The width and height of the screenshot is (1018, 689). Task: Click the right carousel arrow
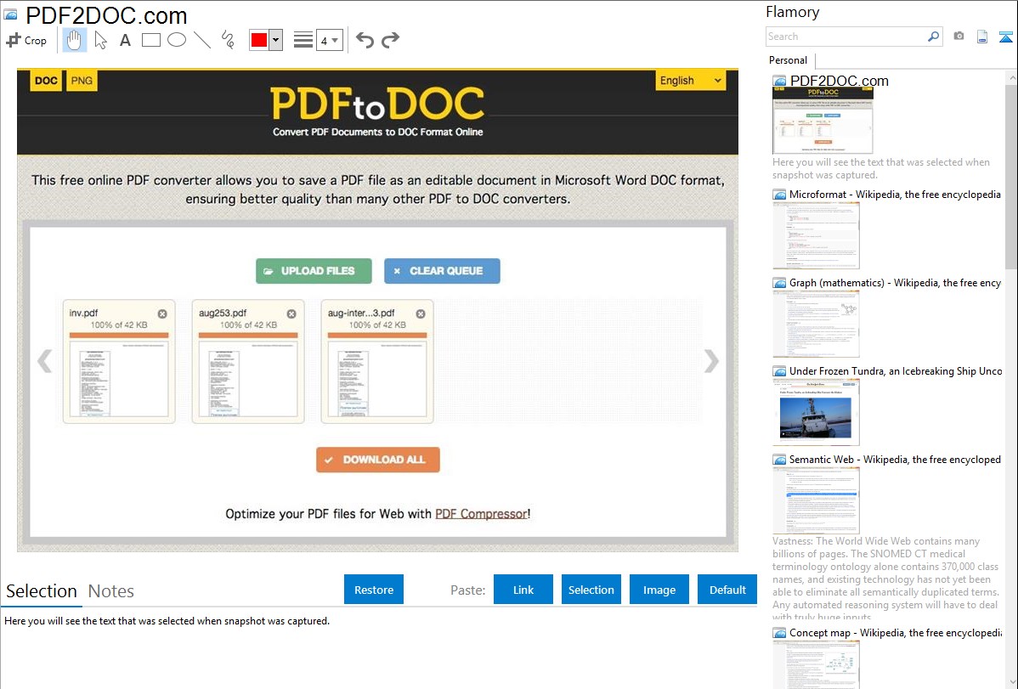point(711,361)
